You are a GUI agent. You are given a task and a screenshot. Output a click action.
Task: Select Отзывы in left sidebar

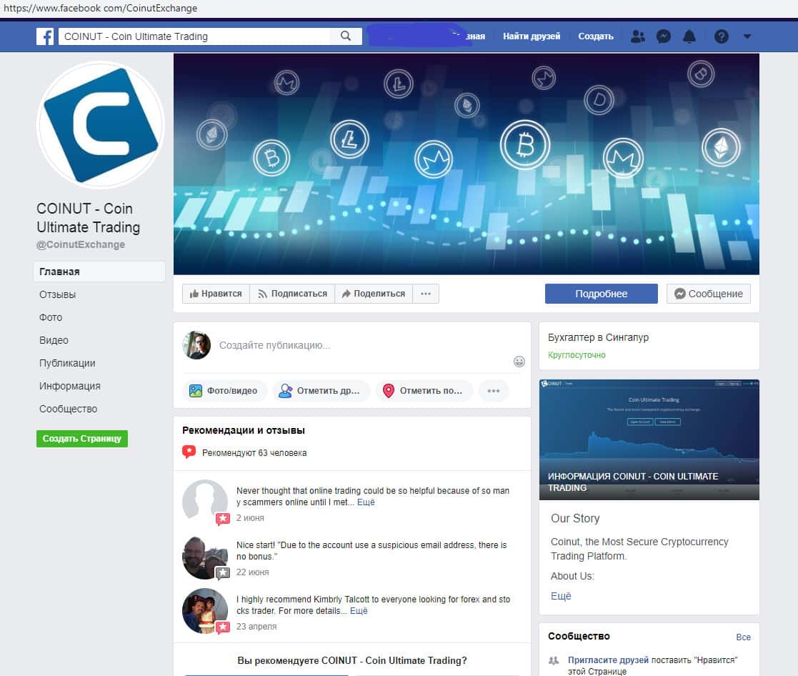tap(57, 294)
